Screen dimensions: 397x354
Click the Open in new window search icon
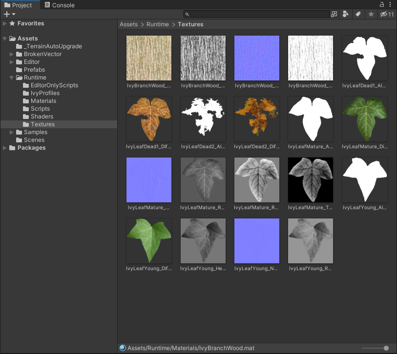(334, 14)
